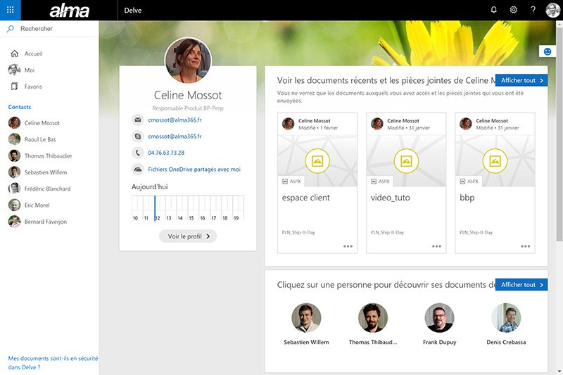
Task: Click the smiley feedback icon
Action: (548, 51)
